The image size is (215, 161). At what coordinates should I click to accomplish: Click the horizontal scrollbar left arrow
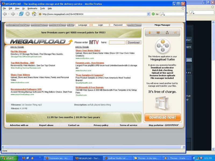click(x=3, y=147)
